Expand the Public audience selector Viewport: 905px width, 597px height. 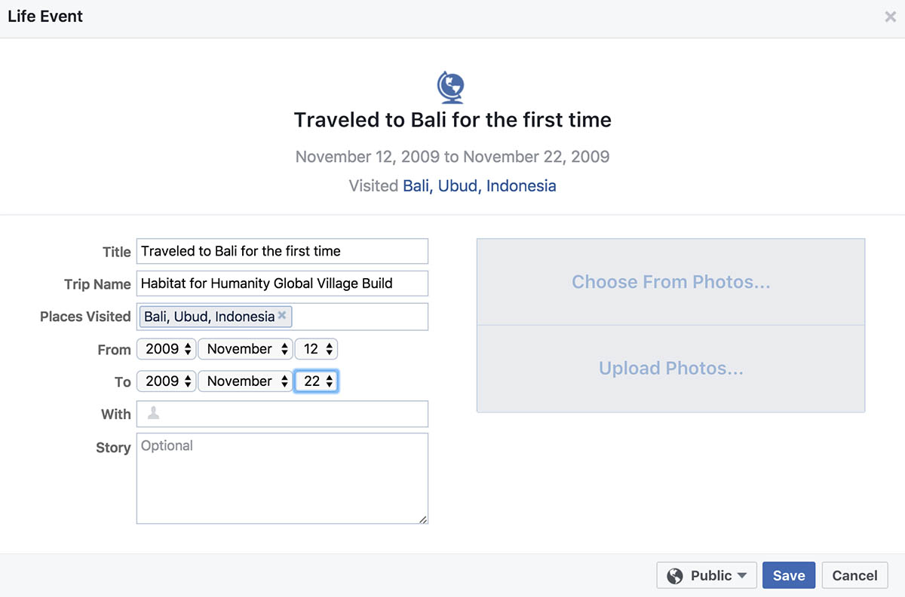pyautogui.click(x=707, y=576)
